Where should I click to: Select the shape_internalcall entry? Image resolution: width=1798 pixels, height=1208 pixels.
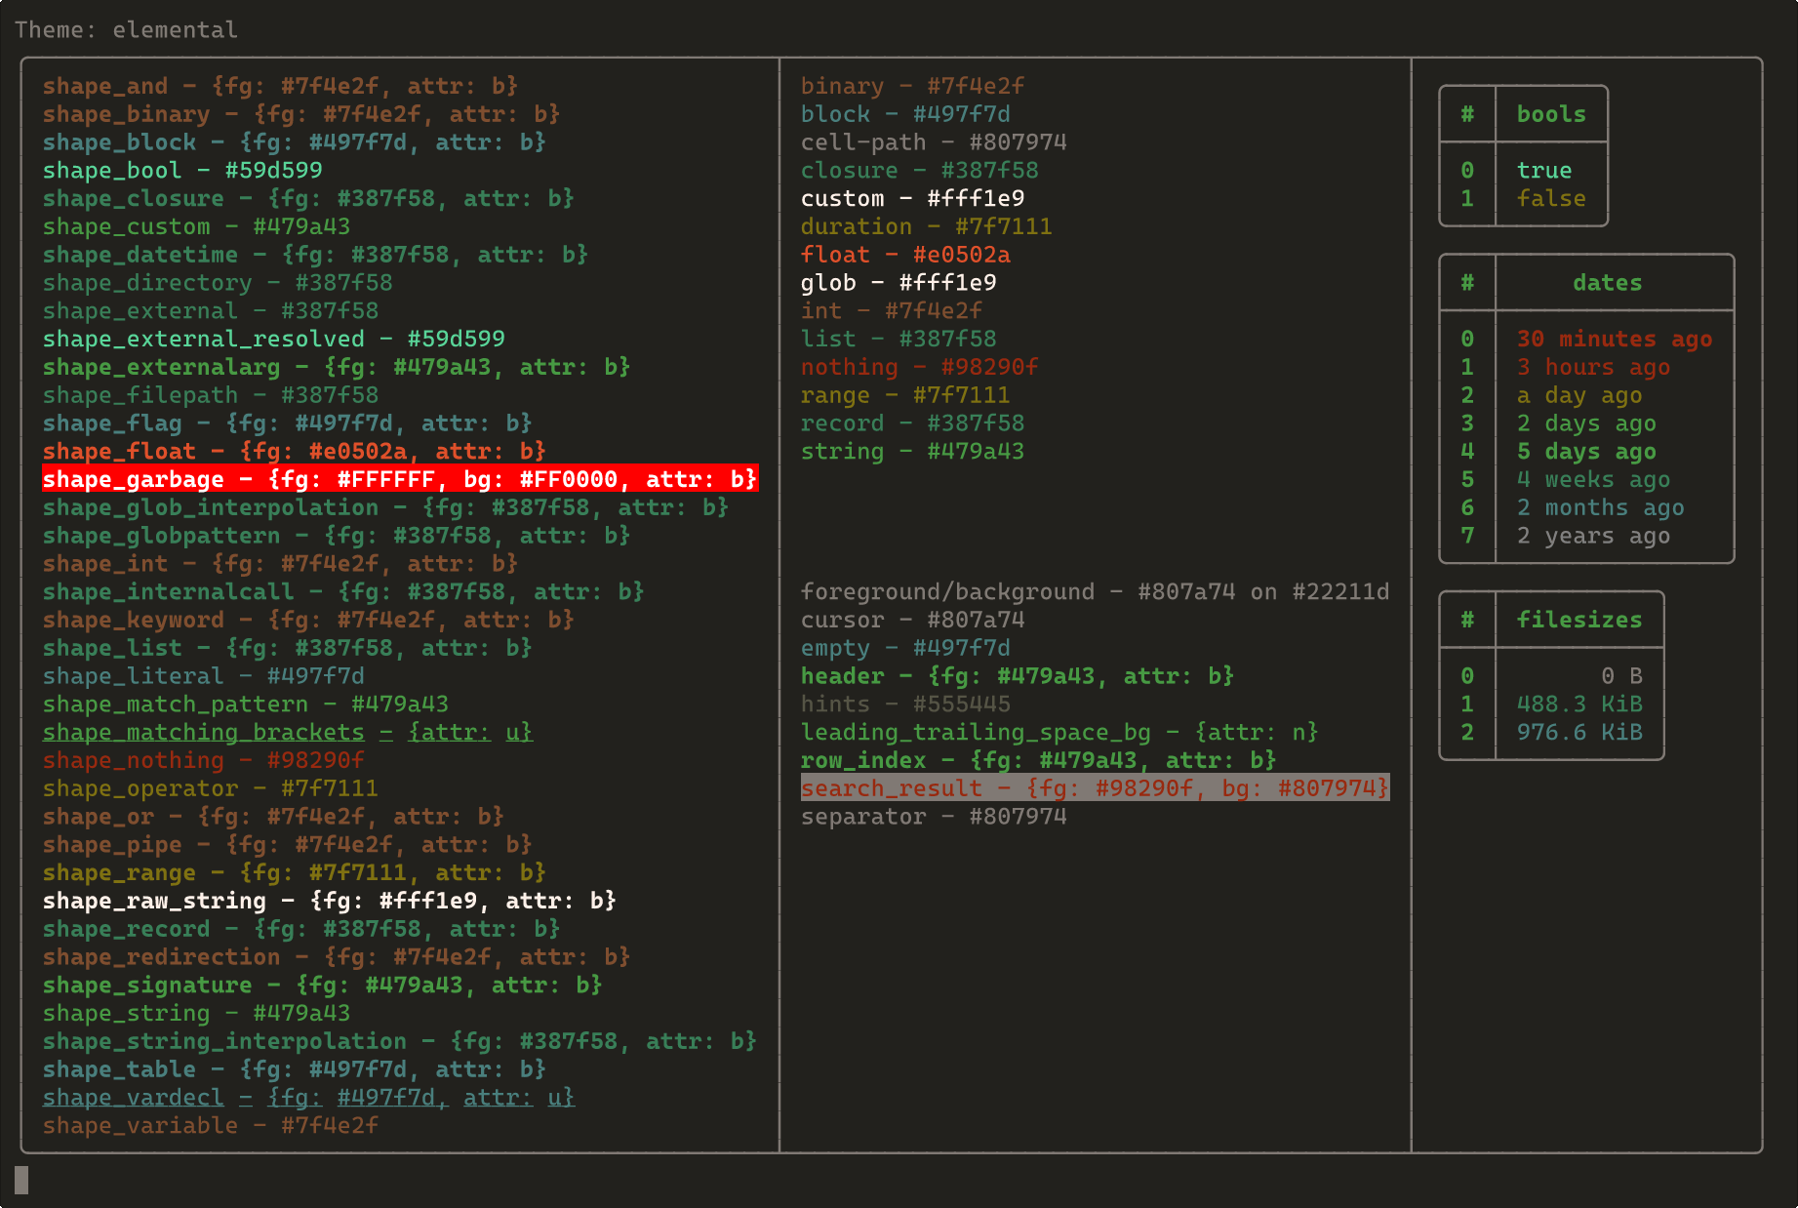pos(343,592)
